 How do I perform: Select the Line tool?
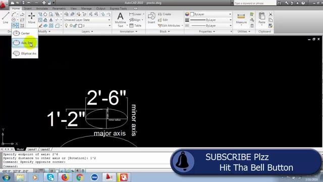click(6, 18)
